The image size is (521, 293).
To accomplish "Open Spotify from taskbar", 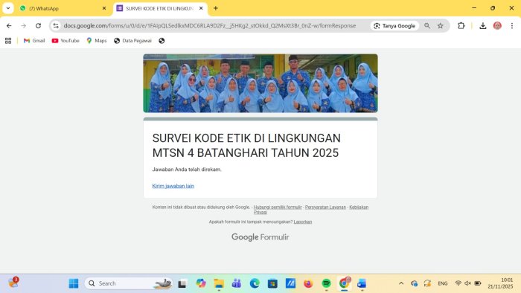I will [326, 283].
